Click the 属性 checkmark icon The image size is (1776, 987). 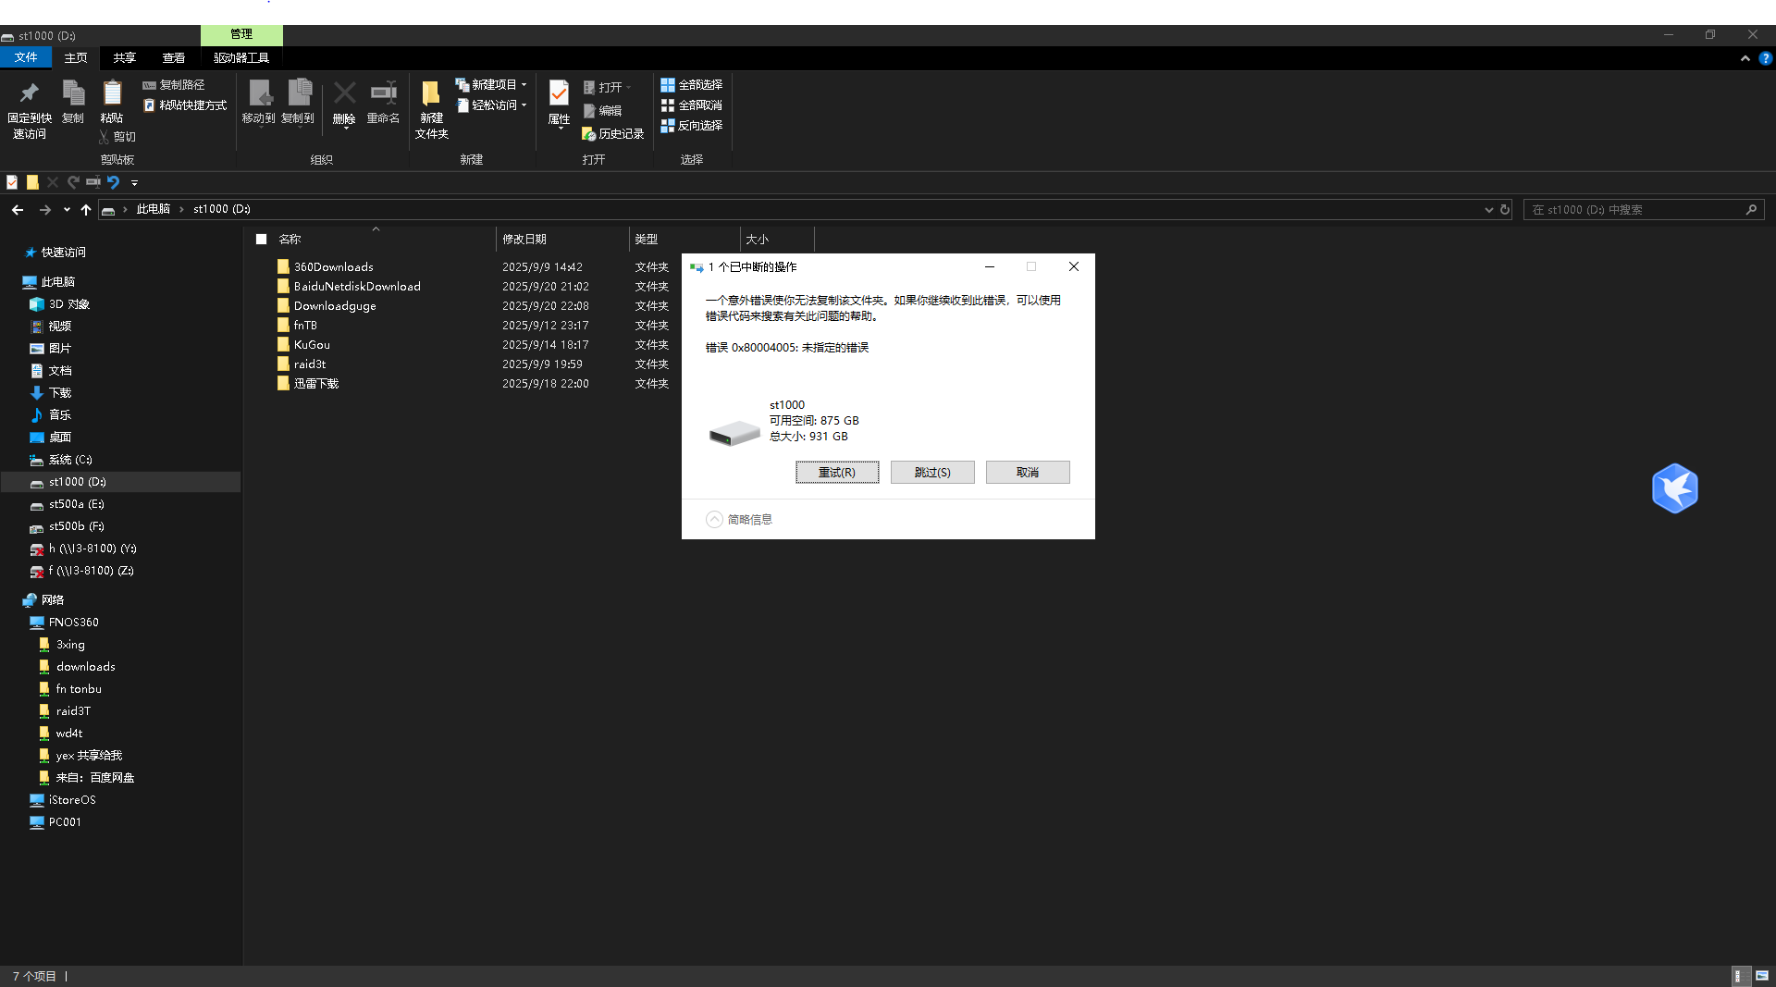click(559, 93)
